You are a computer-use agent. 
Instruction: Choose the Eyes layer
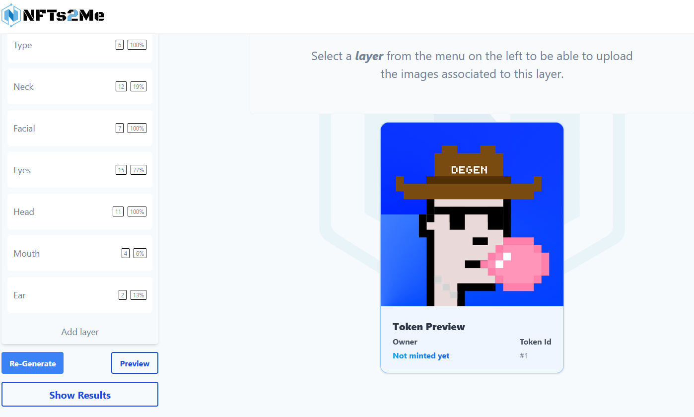click(x=79, y=170)
